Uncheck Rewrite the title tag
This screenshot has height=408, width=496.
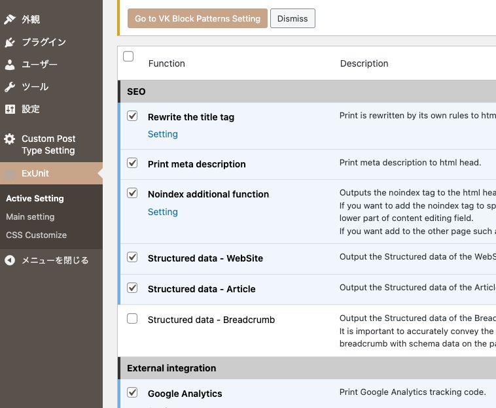pyautogui.click(x=132, y=116)
